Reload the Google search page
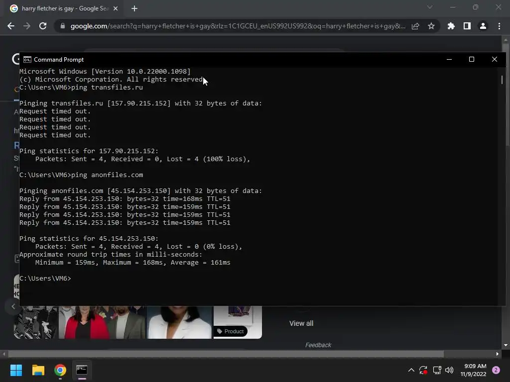The height and width of the screenshot is (382, 510). click(43, 26)
